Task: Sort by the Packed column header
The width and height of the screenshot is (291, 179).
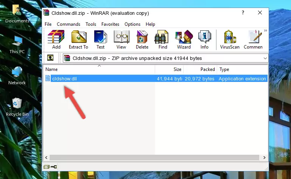Action: tap(200, 69)
